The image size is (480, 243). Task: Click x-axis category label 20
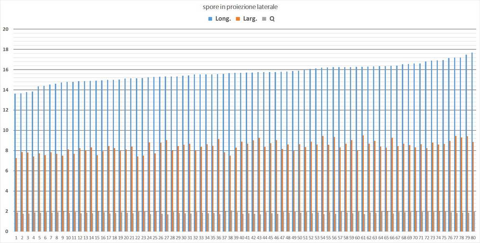[x=126, y=238]
